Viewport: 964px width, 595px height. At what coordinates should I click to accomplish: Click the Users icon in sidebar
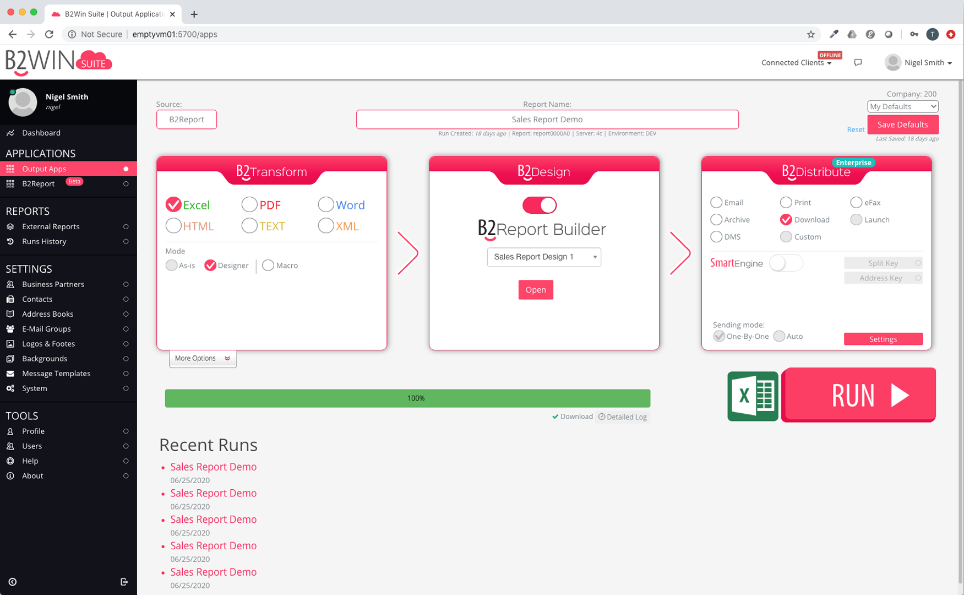coord(10,446)
